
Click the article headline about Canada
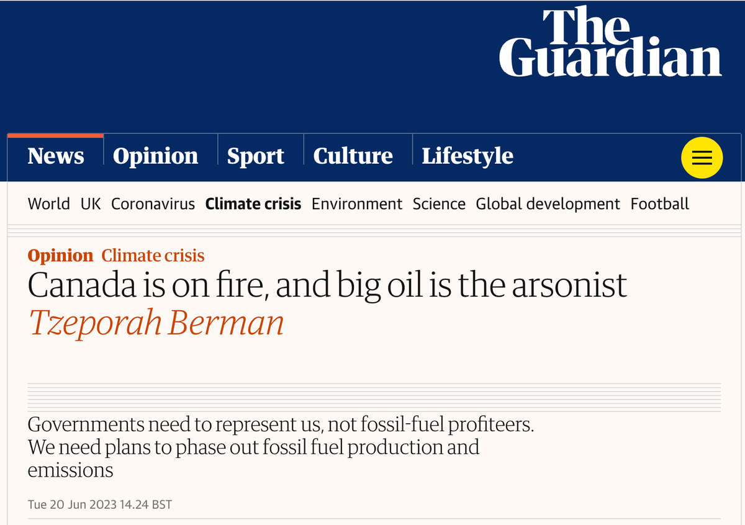[x=327, y=285]
